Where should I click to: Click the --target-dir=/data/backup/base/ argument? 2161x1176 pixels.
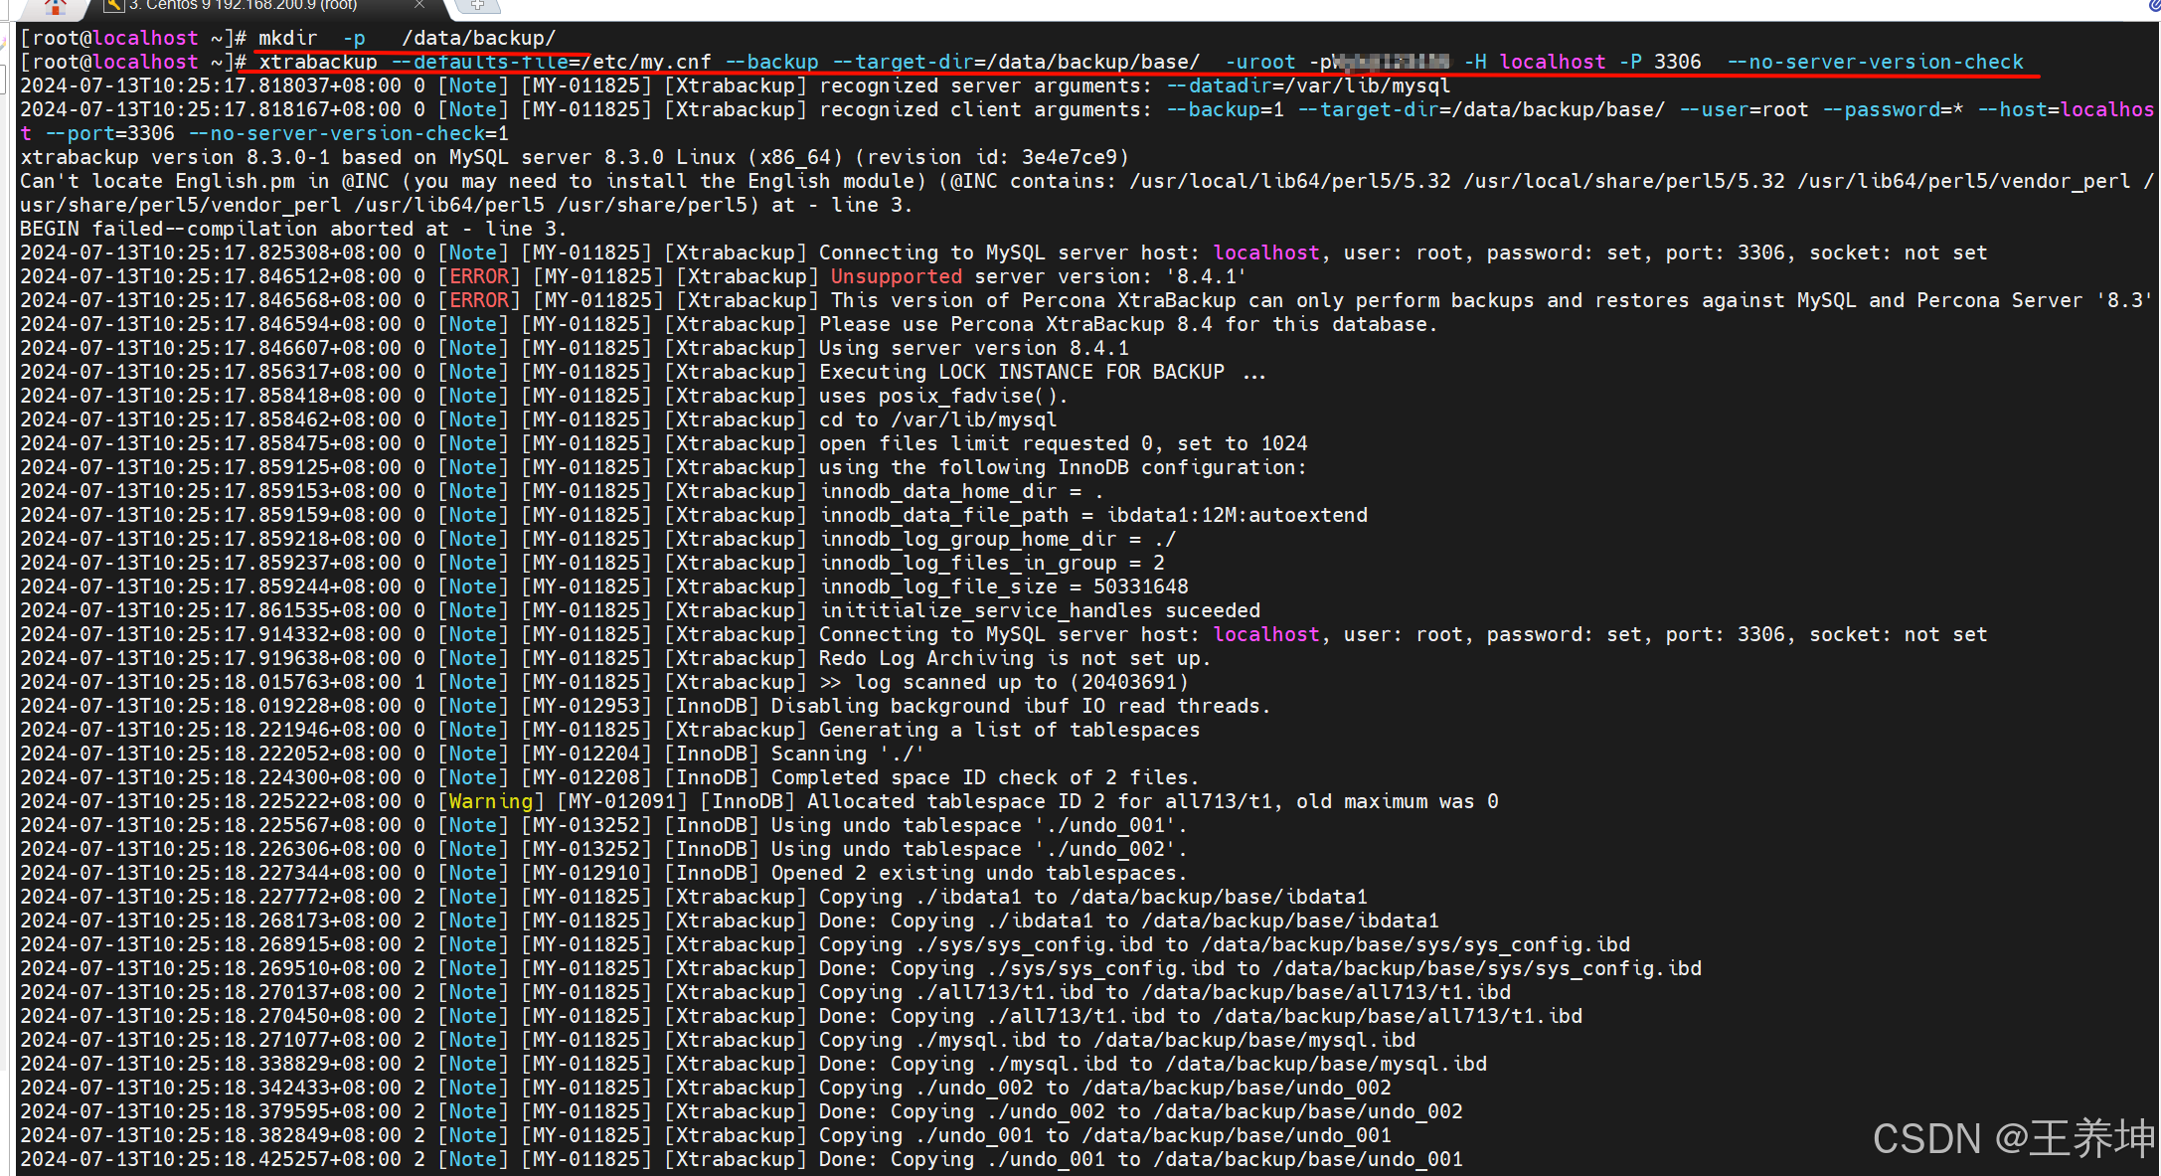tap(1015, 62)
